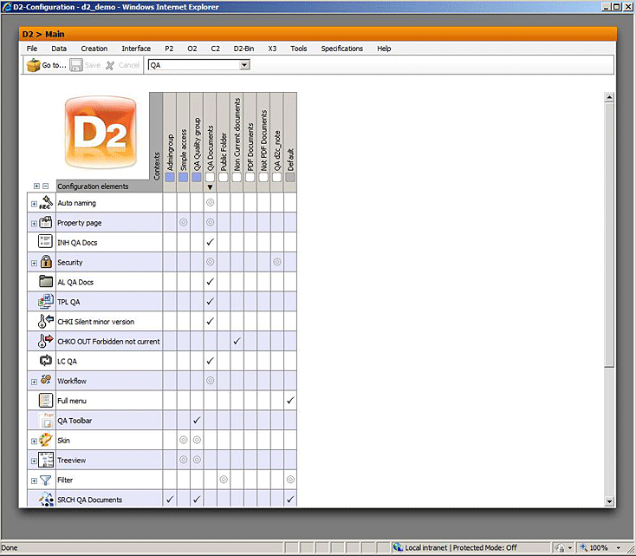Open the Creation menu
Image resolution: width=636 pixels, height=556 pixels.
tap(94, 49)
